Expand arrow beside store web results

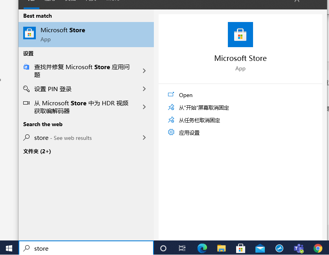[x=144, y=138]
